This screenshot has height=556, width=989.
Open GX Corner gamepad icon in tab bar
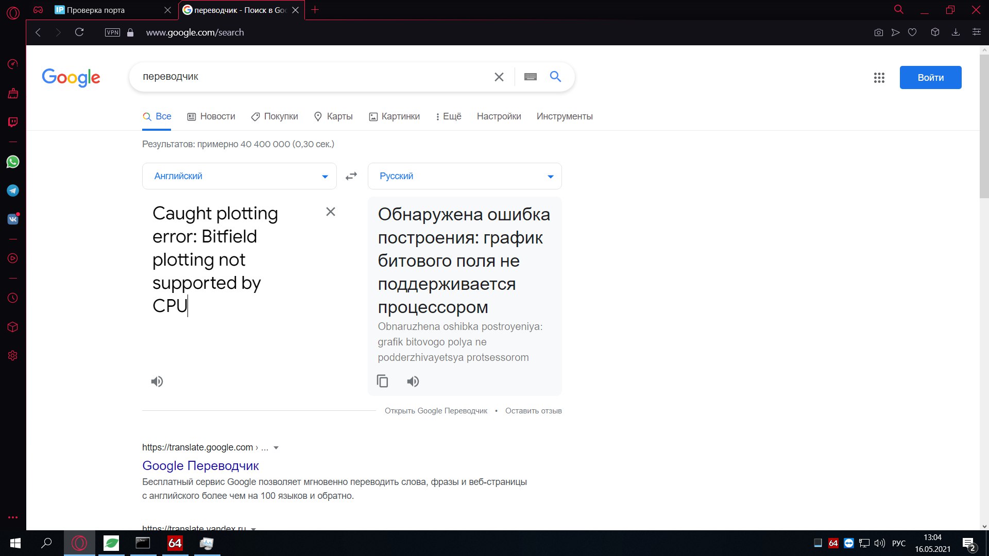click(x=38, y=10)
